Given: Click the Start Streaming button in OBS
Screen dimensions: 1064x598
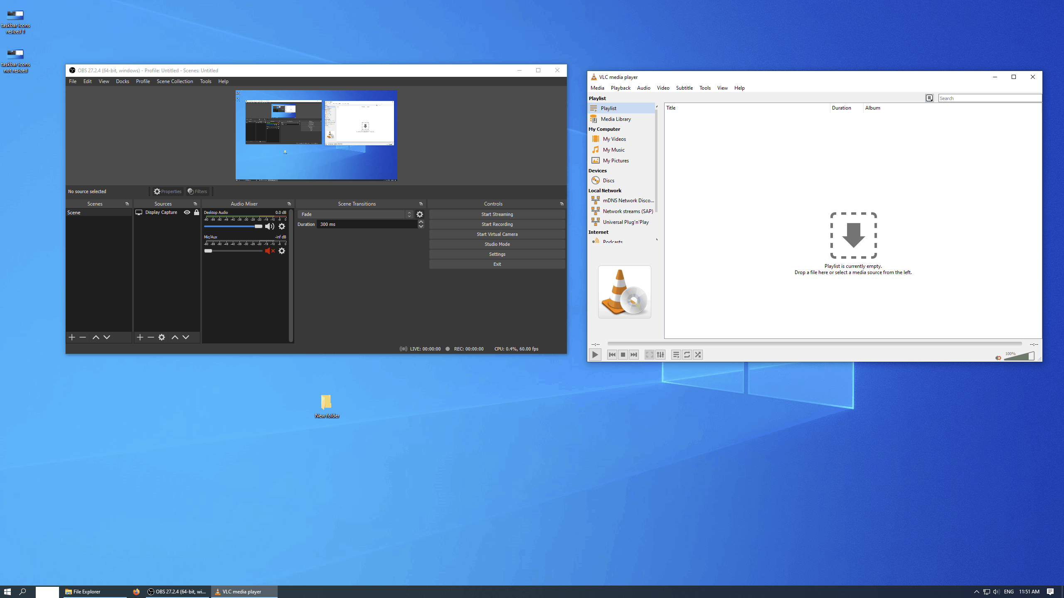Looking at the screenshot, I should pos(497,214).
